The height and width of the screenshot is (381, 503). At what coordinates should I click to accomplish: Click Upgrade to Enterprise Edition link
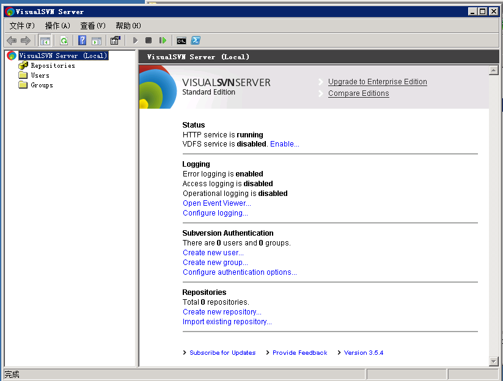(377, 82)
